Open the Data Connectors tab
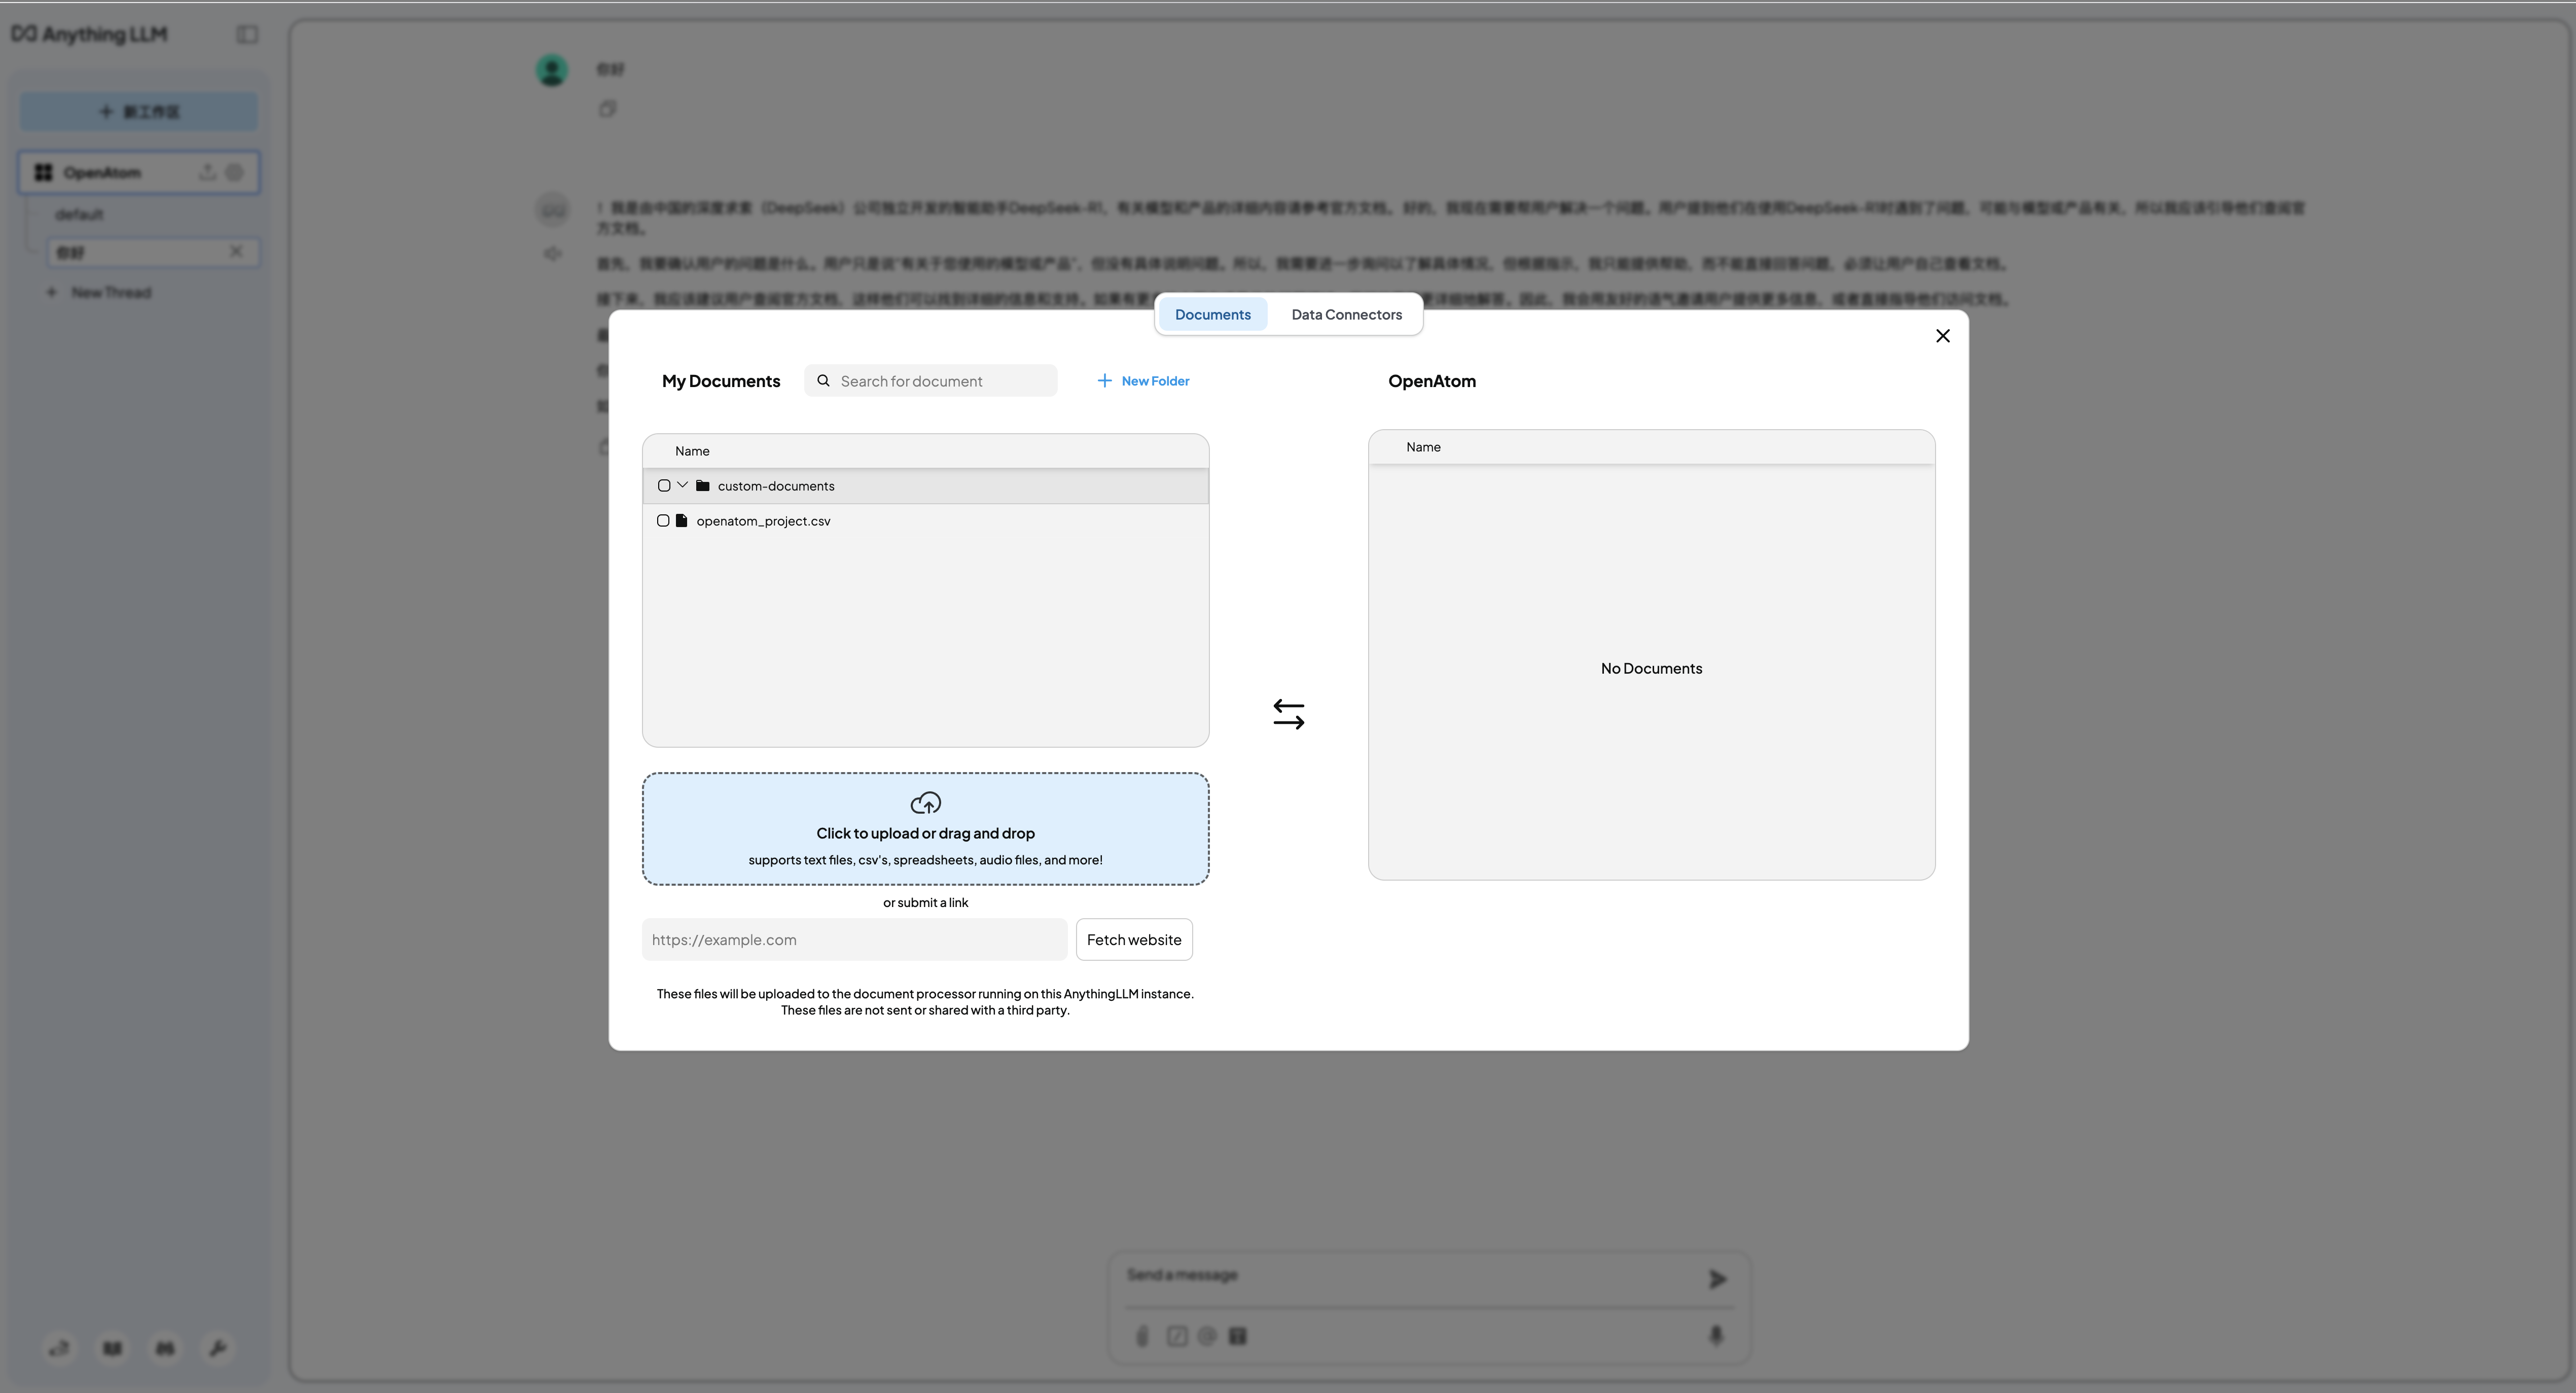2576x1393 pixels. tap(1346, 314)
